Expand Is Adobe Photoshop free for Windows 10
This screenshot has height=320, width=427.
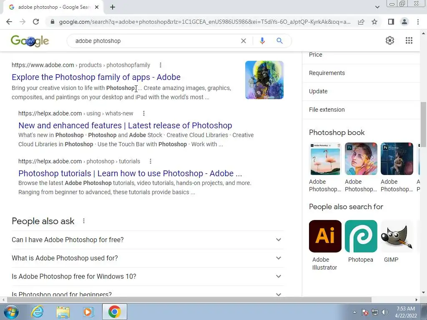click(148, 277)
